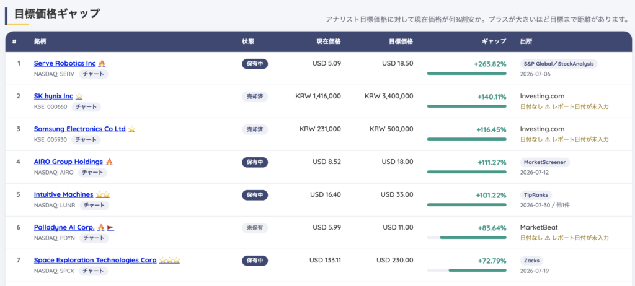Click the 目標価格ギャップ section heading
The height and width of the screenshot is (286, 635).
[x=57, y=14]
